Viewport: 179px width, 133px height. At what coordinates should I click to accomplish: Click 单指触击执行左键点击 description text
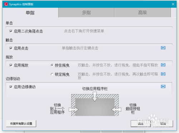(x=80, y=48)
